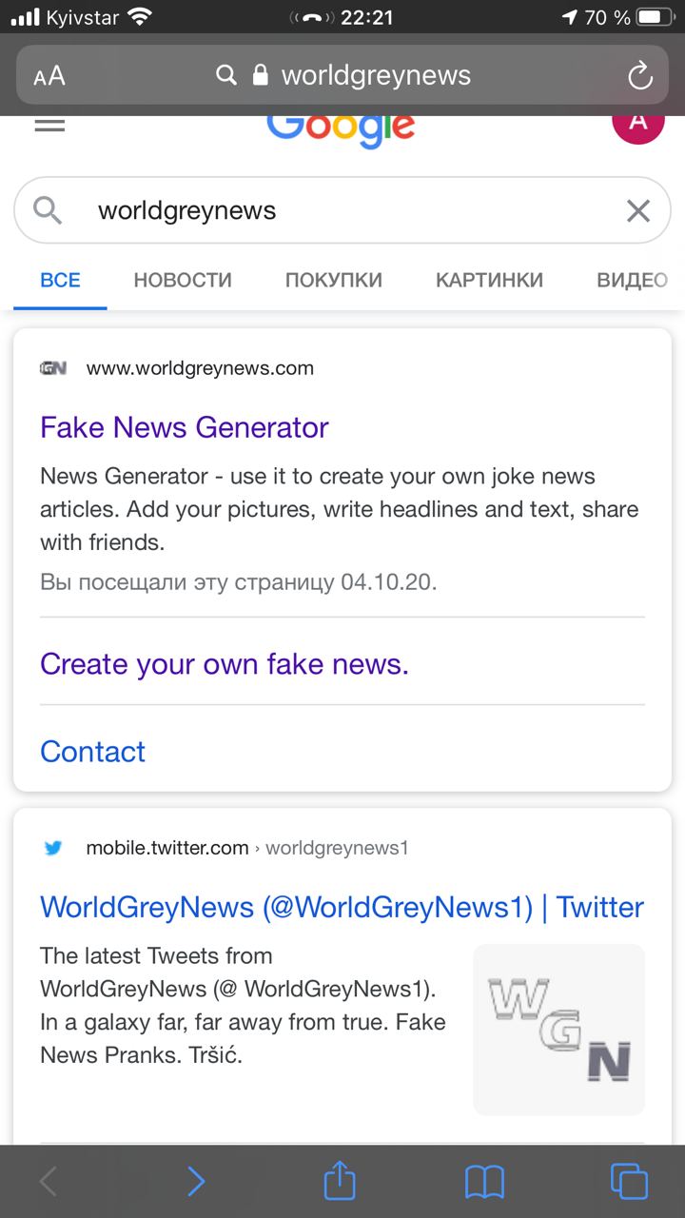The image size is (685, 1218).
Task: Tap the Safari share icon
Action: click(340, 1181)
